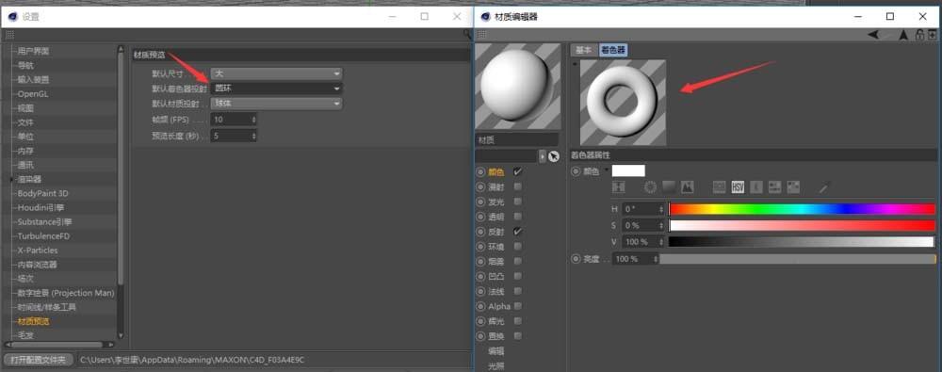Switch to the 基本 tab
Screen dimensions: 942x372
[x=583, y=50]
